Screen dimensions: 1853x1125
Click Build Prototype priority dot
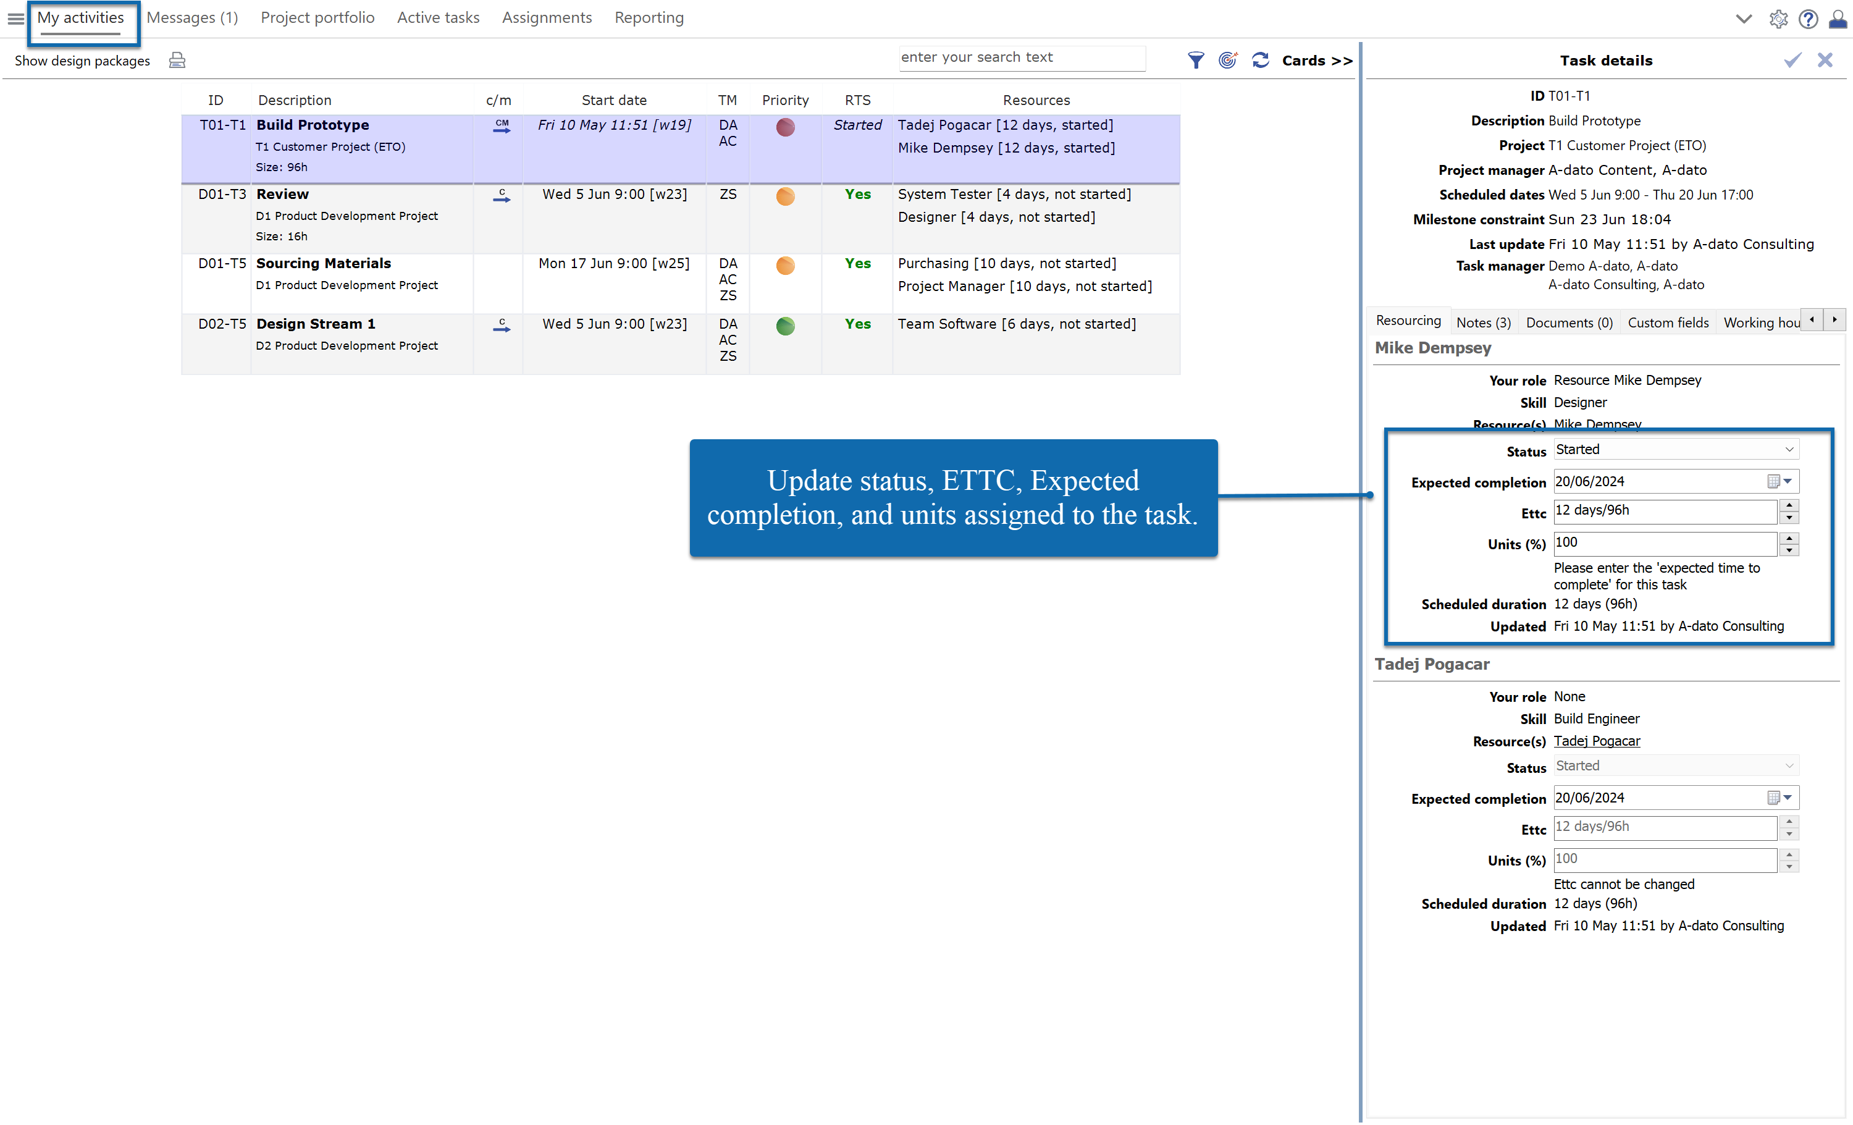click(785, 127)
